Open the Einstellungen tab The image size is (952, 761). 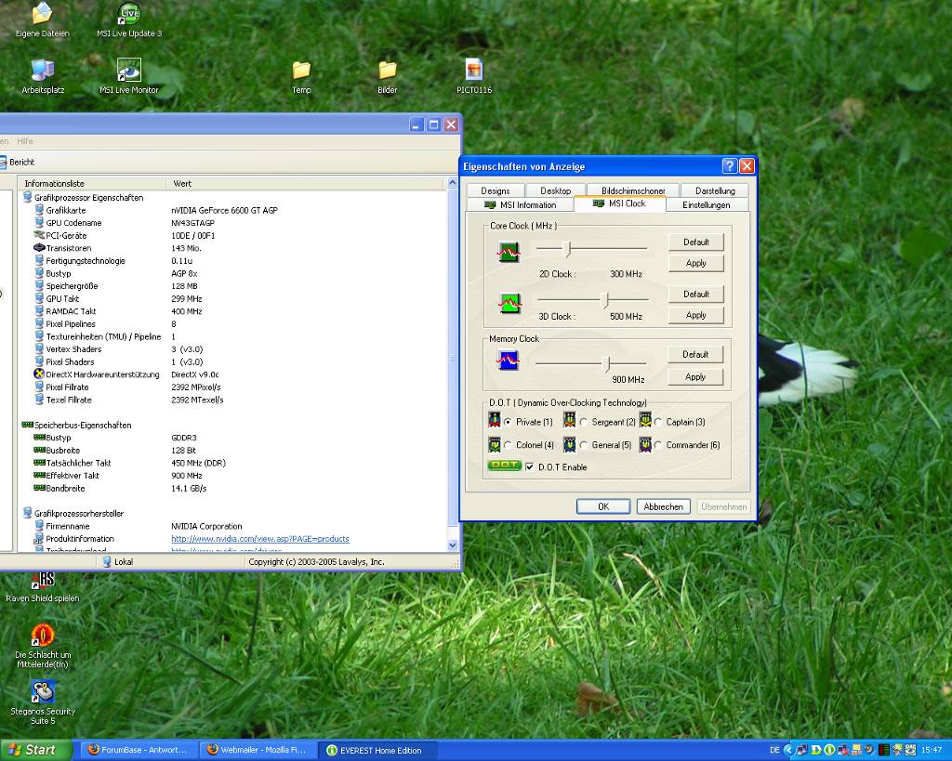707,204
